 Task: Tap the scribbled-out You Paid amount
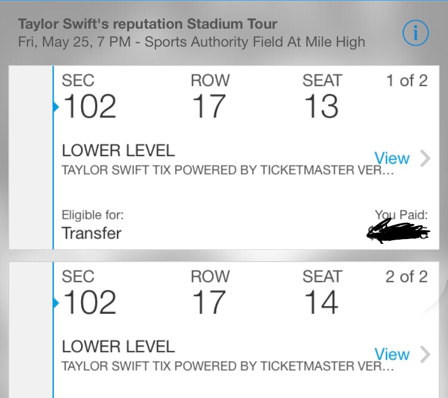point(398,231)
